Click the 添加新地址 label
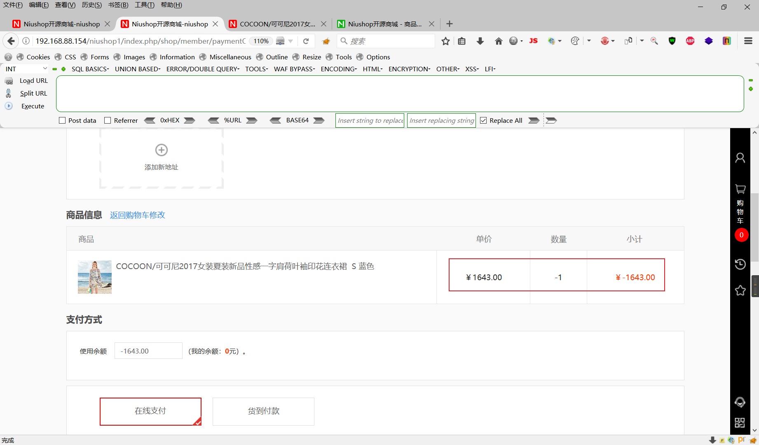Screen dimensions: 759x445 point(162,167)
